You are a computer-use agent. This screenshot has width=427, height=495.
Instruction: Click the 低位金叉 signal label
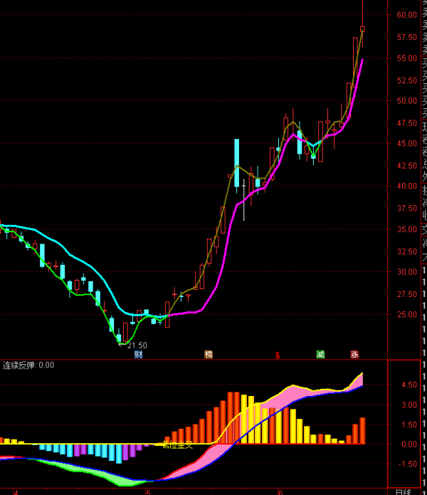point(177,445)
